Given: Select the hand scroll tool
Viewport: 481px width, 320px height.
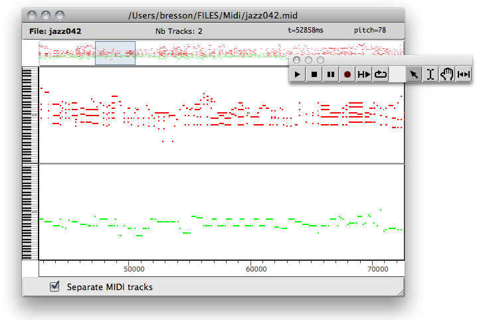Looking at the screenshot, I should (x=447, y=74).
